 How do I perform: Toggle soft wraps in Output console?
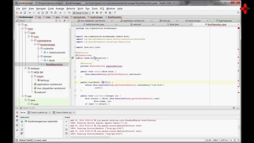click(66, 129)
